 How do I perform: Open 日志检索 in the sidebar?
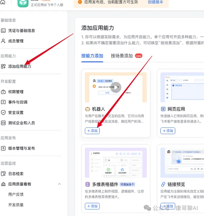16,174
